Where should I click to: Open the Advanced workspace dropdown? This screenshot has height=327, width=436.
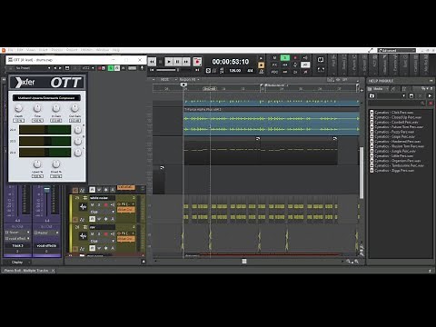(396, 50)
